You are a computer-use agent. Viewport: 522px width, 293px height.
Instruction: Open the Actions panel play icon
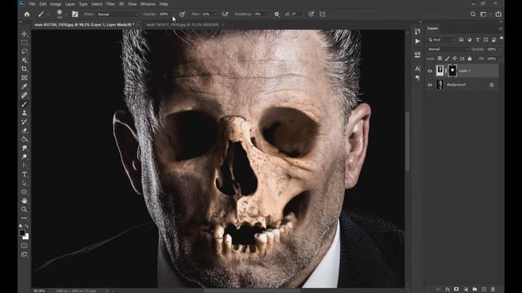coord(418,42)
